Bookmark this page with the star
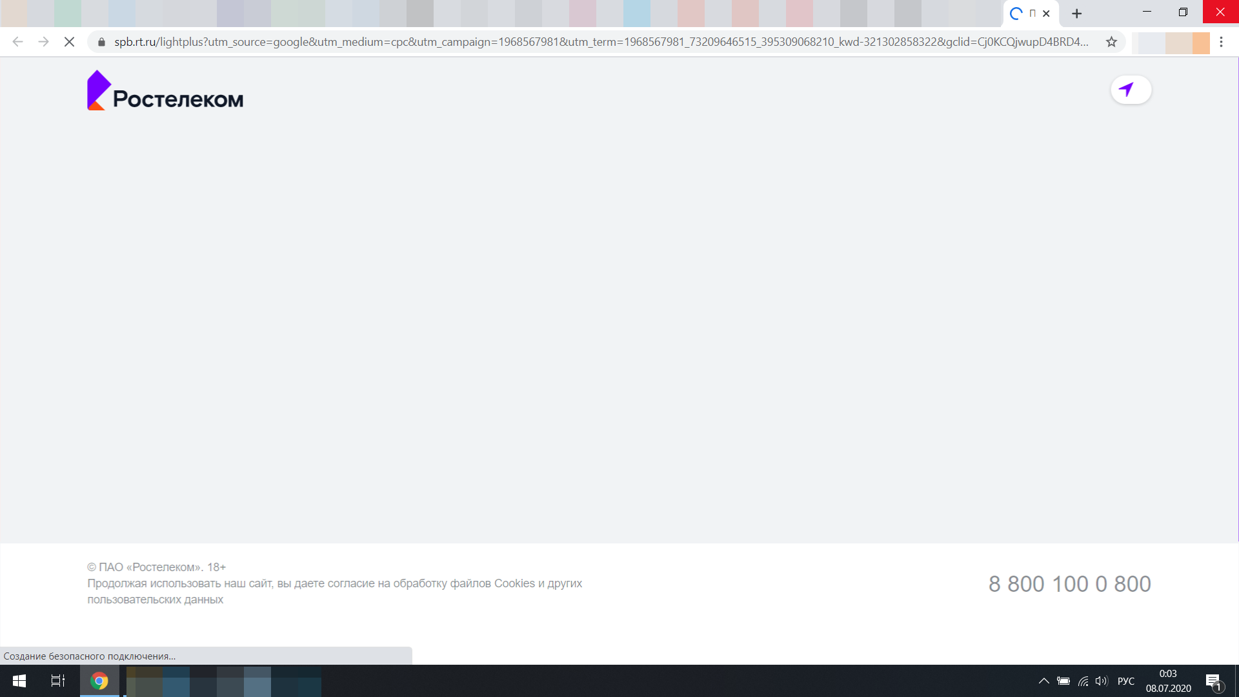Viewport: 1239px width, 697px height. click(1111, 42)
